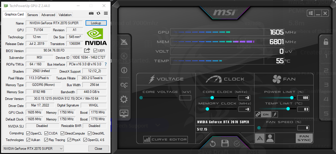Click the Core Clock offset value field
This screenshot has height=154, width=336.
pyautogui.click(x=244, y=98)
